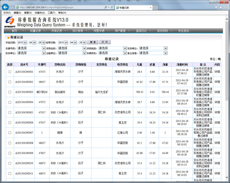230x183 pixels.
Task: Open 详细 link for record A201504290007
Action: 217,133
